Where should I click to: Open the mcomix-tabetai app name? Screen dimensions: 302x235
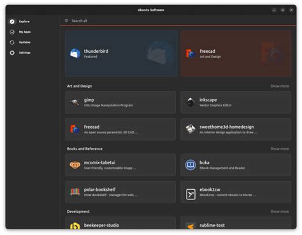[99, 162]
